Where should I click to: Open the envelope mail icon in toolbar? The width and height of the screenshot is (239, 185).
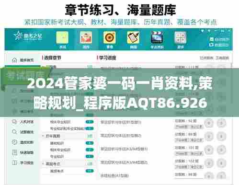[86, 37]
